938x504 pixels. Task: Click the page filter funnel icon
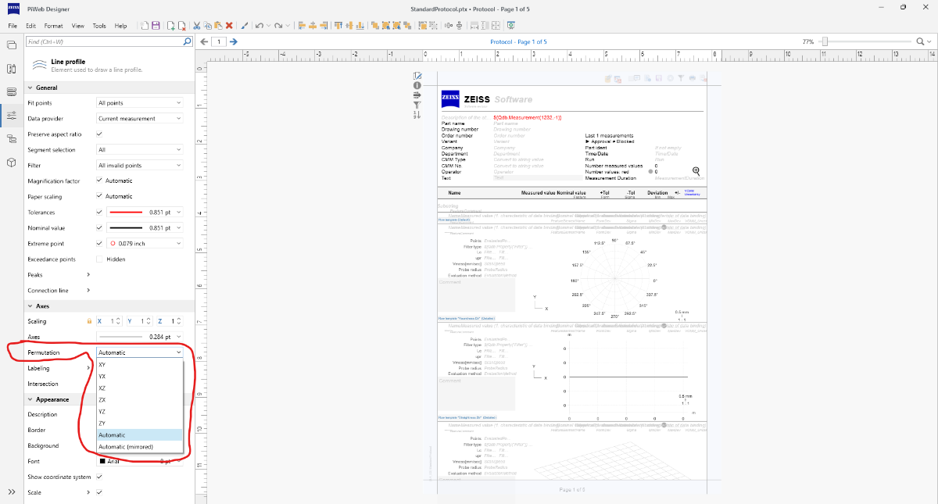[417, 105]
